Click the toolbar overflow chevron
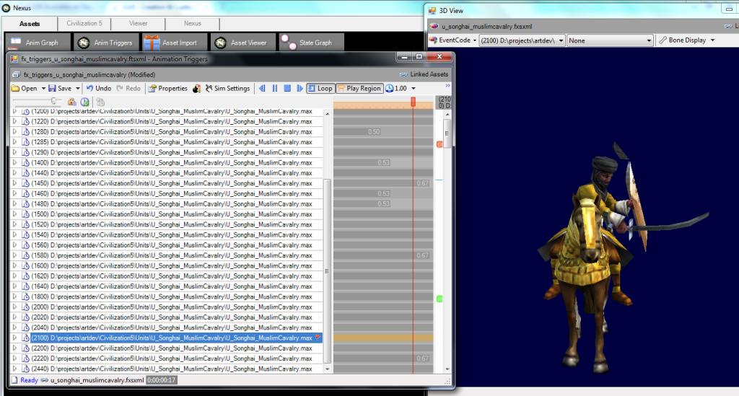This screenshot has width=739, height=396. click(447, 85)
